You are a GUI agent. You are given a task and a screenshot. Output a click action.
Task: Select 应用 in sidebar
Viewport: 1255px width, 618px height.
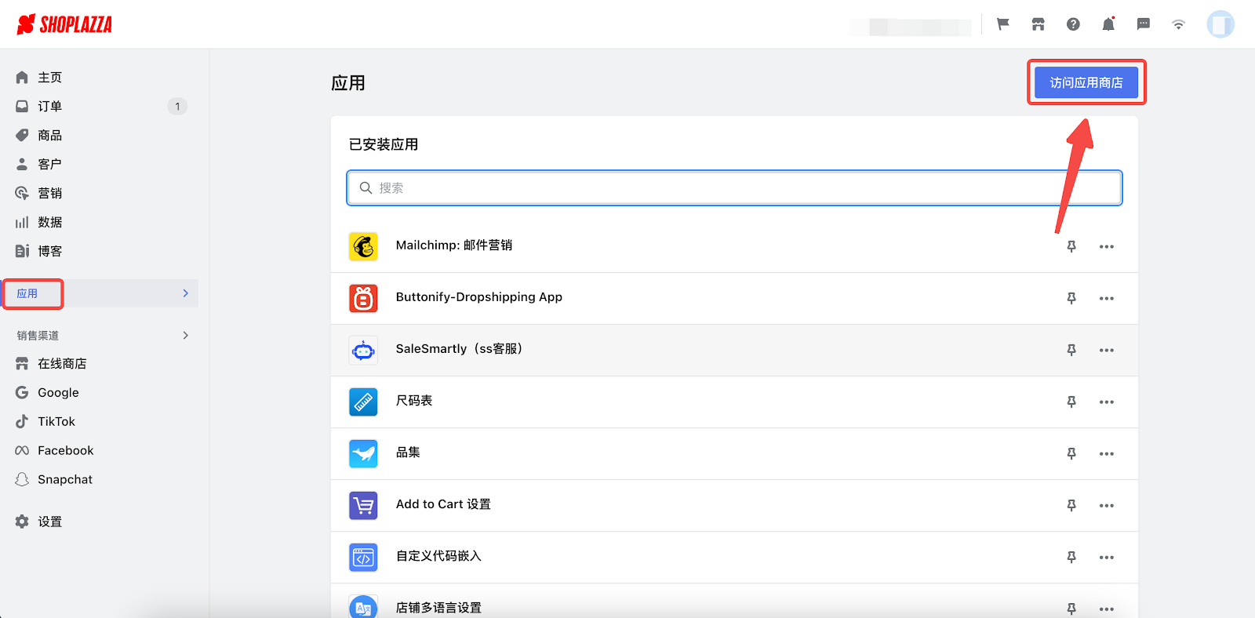[x=27, y=293]
